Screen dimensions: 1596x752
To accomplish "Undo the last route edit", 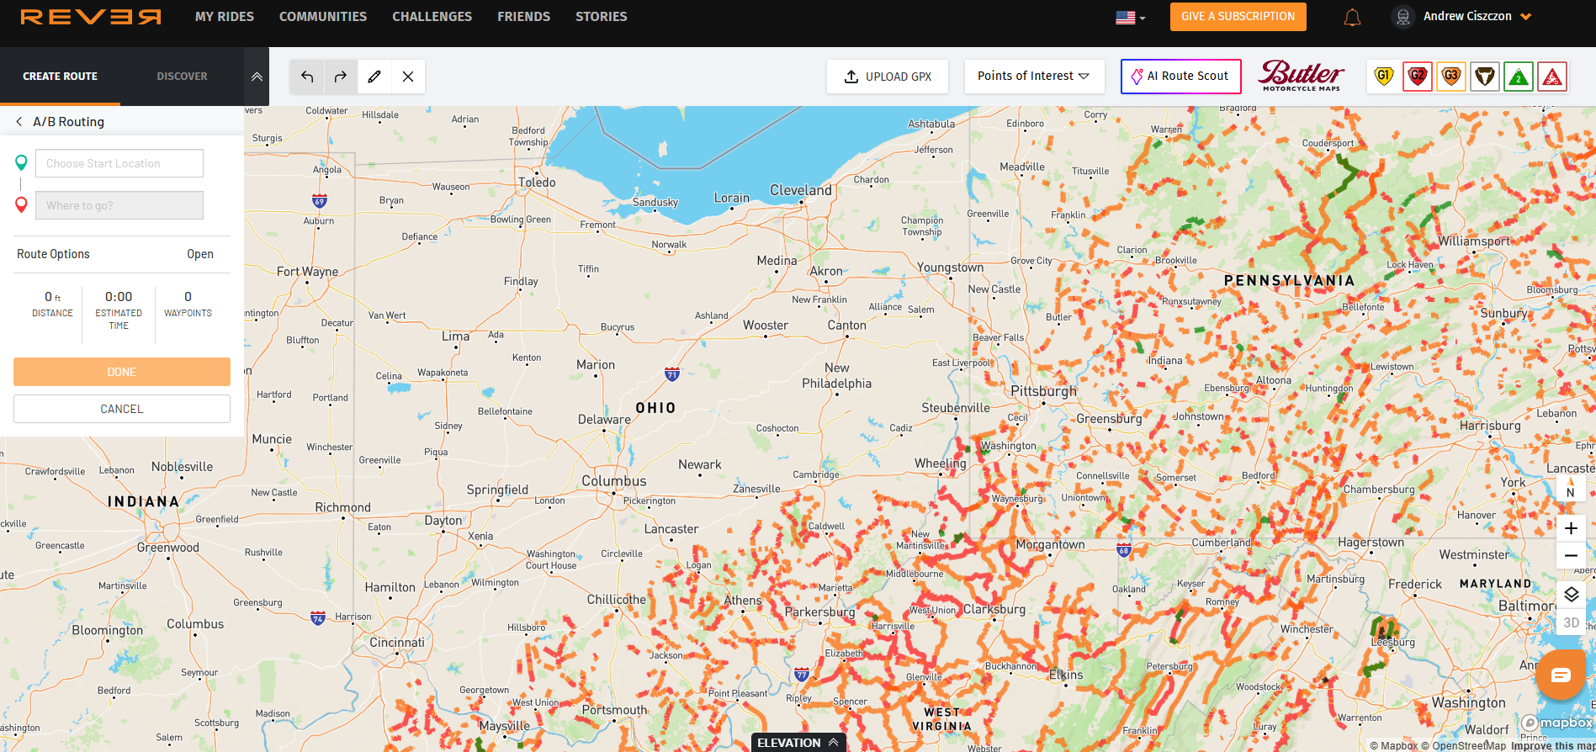I will [307, 77].
